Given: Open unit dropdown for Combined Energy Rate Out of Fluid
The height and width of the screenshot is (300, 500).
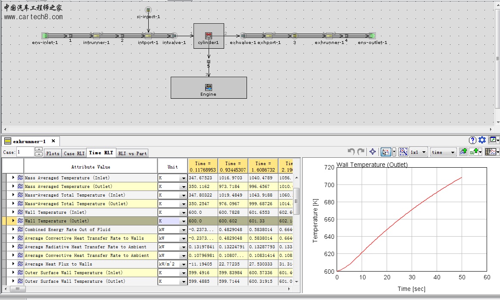Looking at the screenshot, I should pos(183,230).
